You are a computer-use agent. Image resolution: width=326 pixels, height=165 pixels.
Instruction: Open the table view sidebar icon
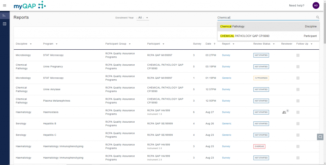(x=4, y=24)
